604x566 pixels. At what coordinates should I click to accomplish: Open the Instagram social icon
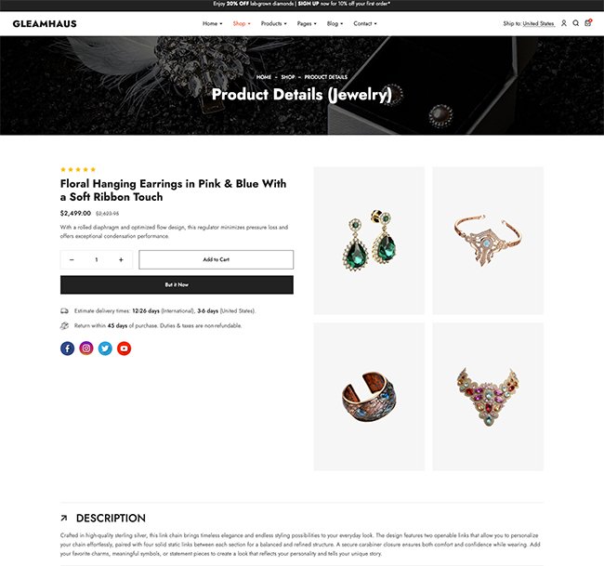(86, 349)
